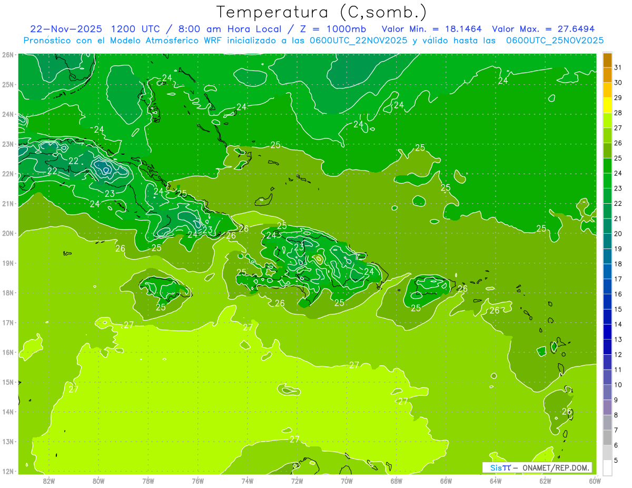Click the color bar legend value "10"
632x488 pixels.
click(x=618, y=384)
